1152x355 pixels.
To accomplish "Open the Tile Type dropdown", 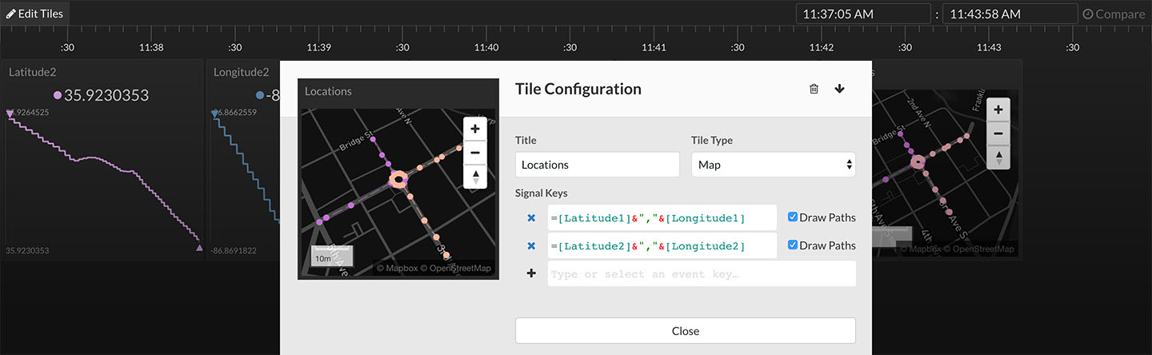I will [x=773, y=165].
